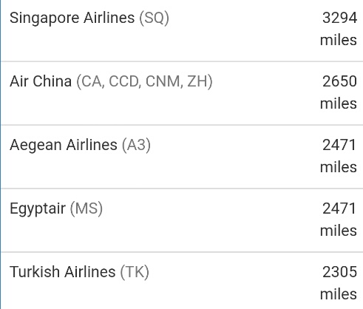Click the Air China name
Screen dimensions: 363x309
coord(41,81)
